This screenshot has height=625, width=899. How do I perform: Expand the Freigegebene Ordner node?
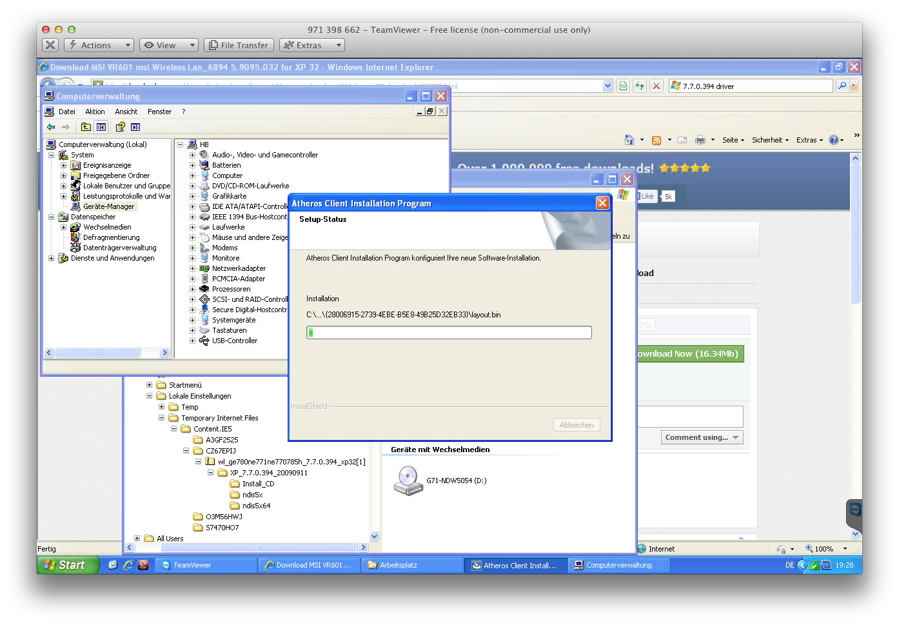coord(63,175)
